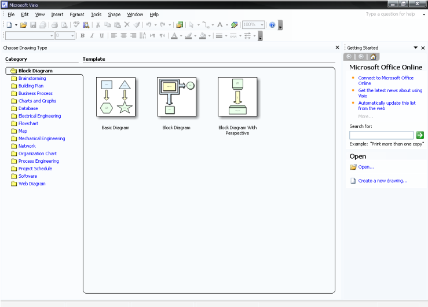Select the Connector tool
This screenshot has height=307, width=428.
click(206, 25)
